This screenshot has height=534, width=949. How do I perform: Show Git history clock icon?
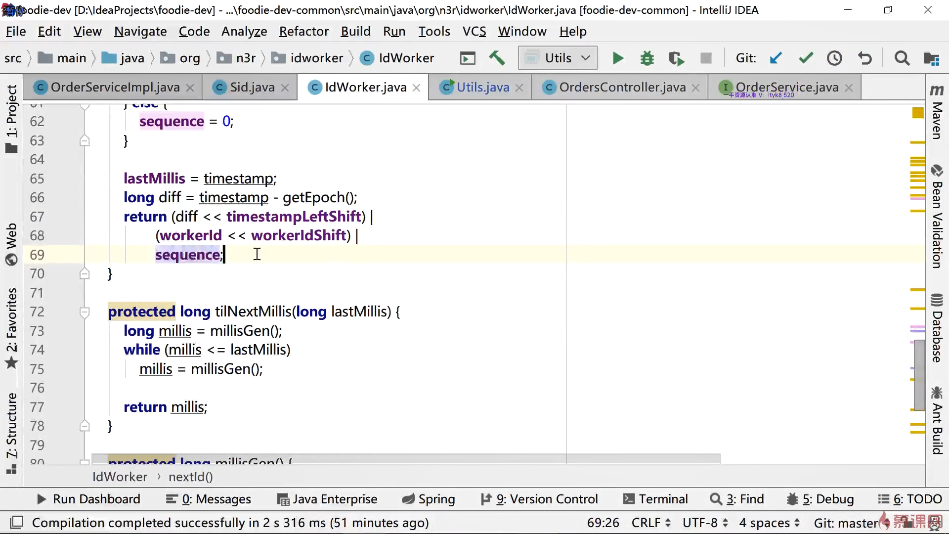[x=835, y=58]
